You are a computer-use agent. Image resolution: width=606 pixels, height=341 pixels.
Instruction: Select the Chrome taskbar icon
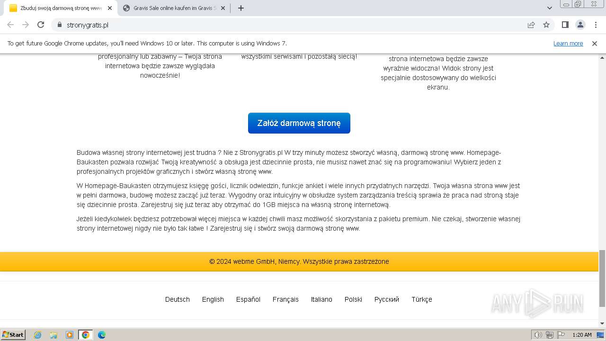pyautogui.click(x=86, y=335)
